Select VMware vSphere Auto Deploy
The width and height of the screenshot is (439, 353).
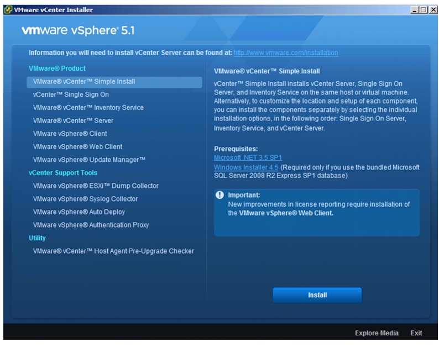pyautogui.click(x=79, y=212)
